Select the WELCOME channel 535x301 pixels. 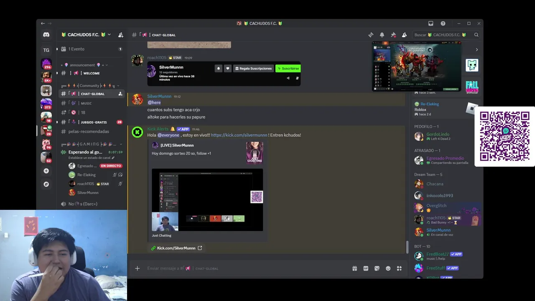click(x=91, y=73)
